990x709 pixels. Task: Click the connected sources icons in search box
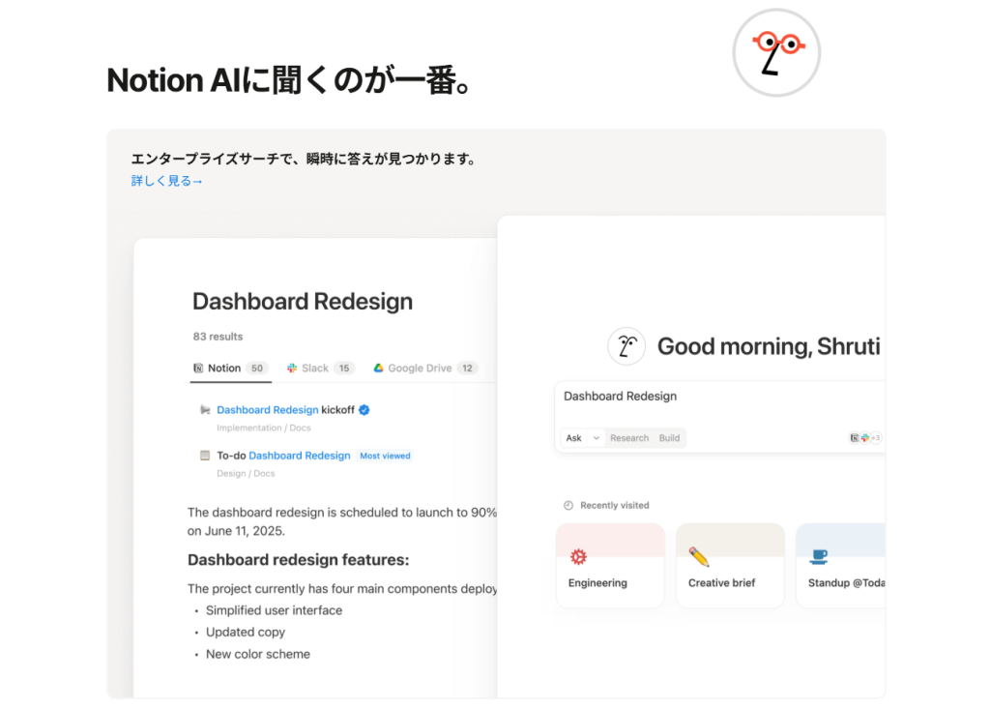[865, 437]
